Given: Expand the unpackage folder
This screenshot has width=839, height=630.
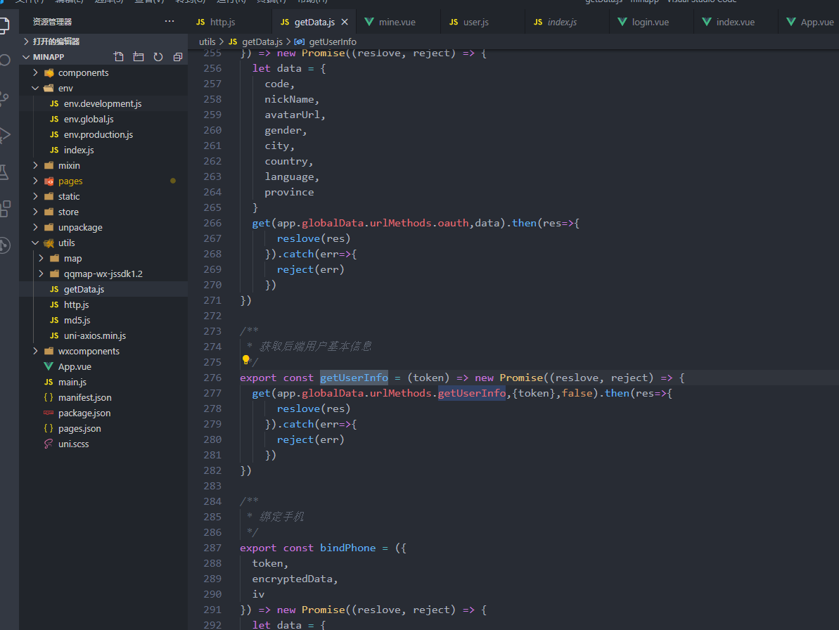Looking at the screenshot, I should pos(103,227).
